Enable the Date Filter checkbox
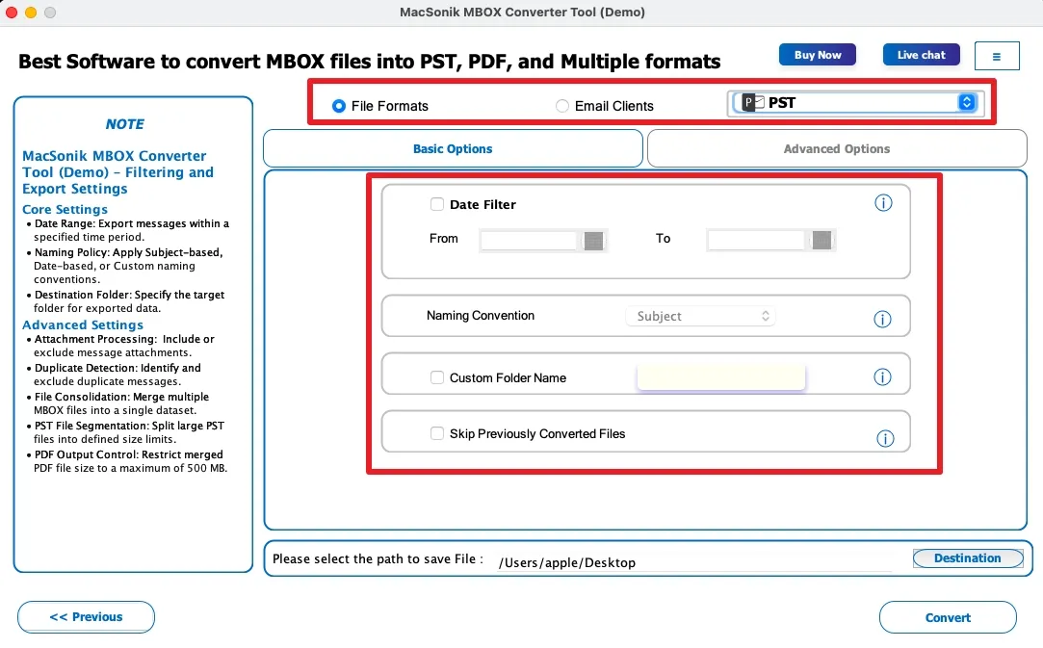The width and height of the screenshot is (1043, 648). point(437,204)
